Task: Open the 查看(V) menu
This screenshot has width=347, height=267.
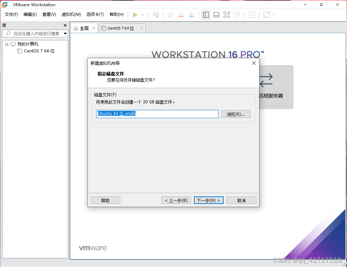Action: click(x=49, y=14)
